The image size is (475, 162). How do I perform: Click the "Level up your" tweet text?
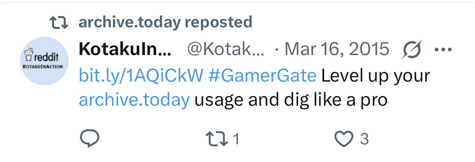(376, 76)
